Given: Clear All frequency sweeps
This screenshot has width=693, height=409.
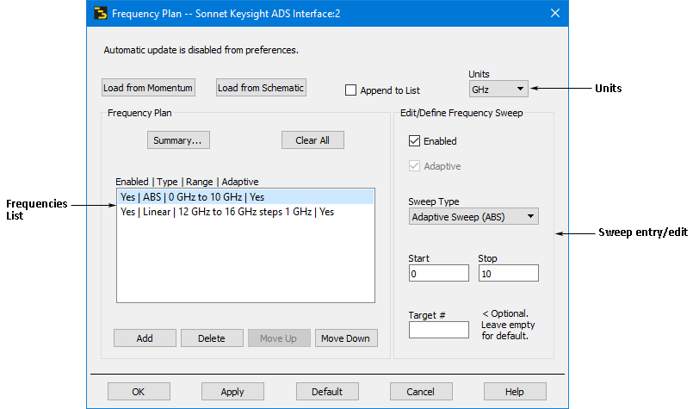Looking at the screenshot, I should 312,140.
